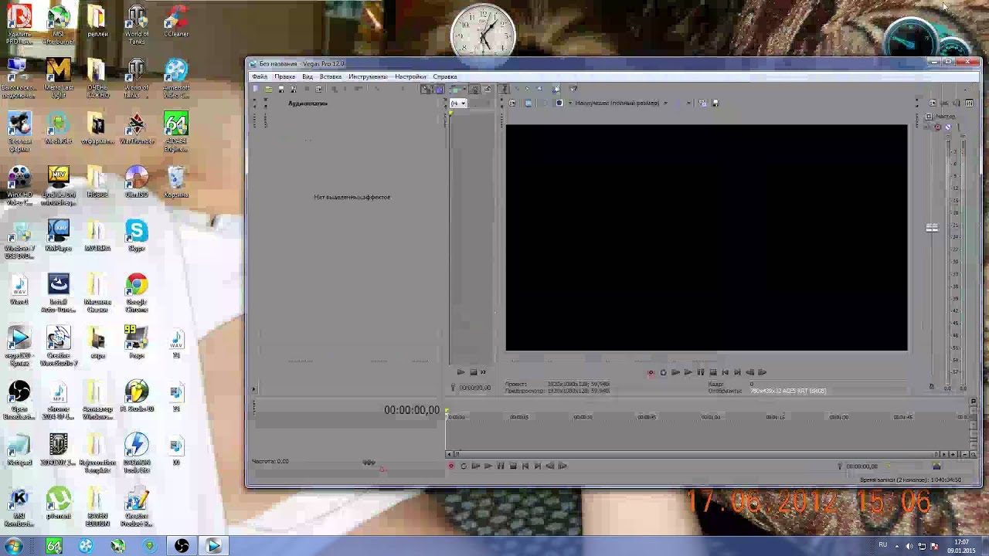
Task: Go to end via preview transport
Action: pyautogui.click(x=737, y=372)
